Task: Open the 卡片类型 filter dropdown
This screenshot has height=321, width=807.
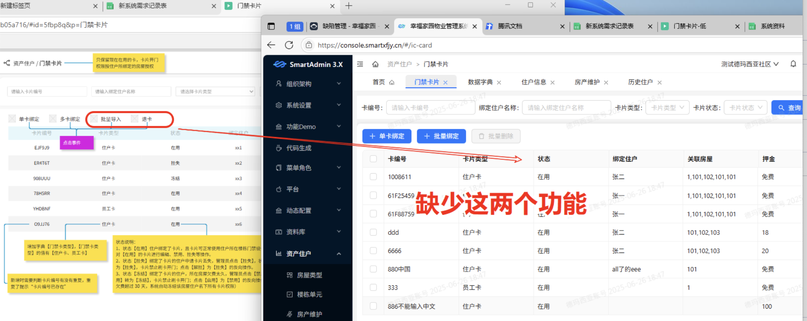Action: (x=667, y=108)
